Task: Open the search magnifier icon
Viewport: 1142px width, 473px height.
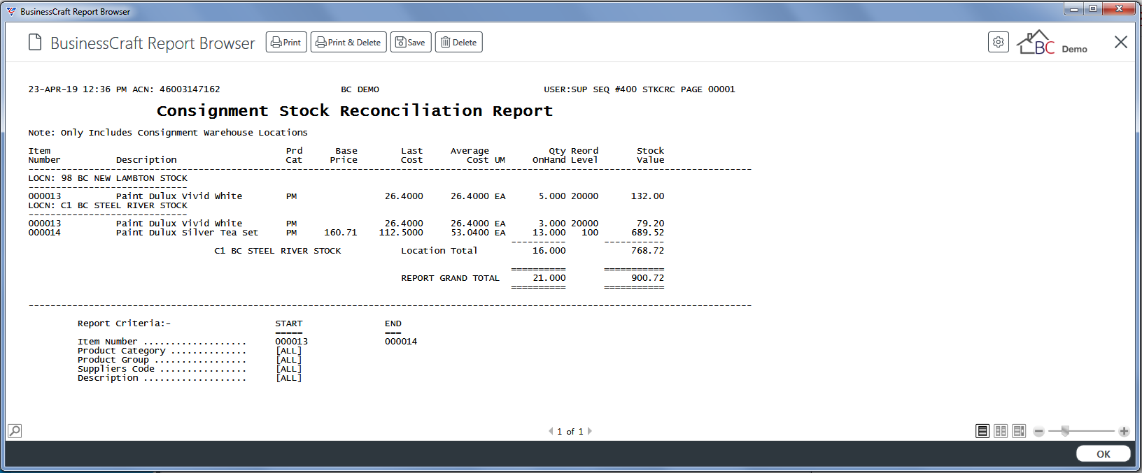Action: click(x=15, y=430)
